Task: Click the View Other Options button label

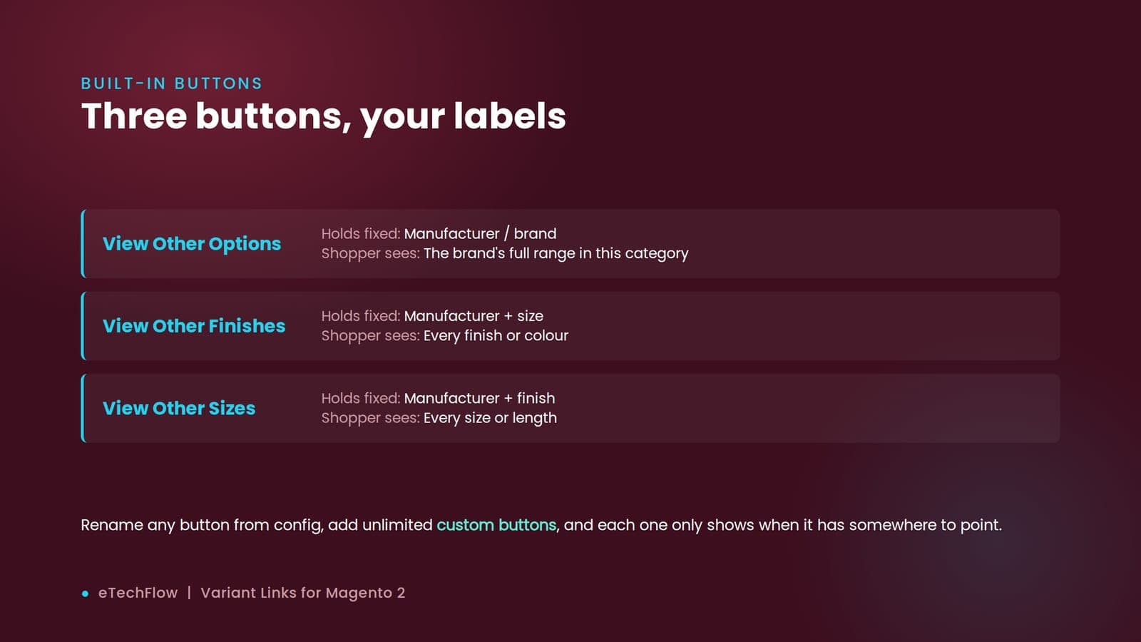Action: click(x=192, y=244)
